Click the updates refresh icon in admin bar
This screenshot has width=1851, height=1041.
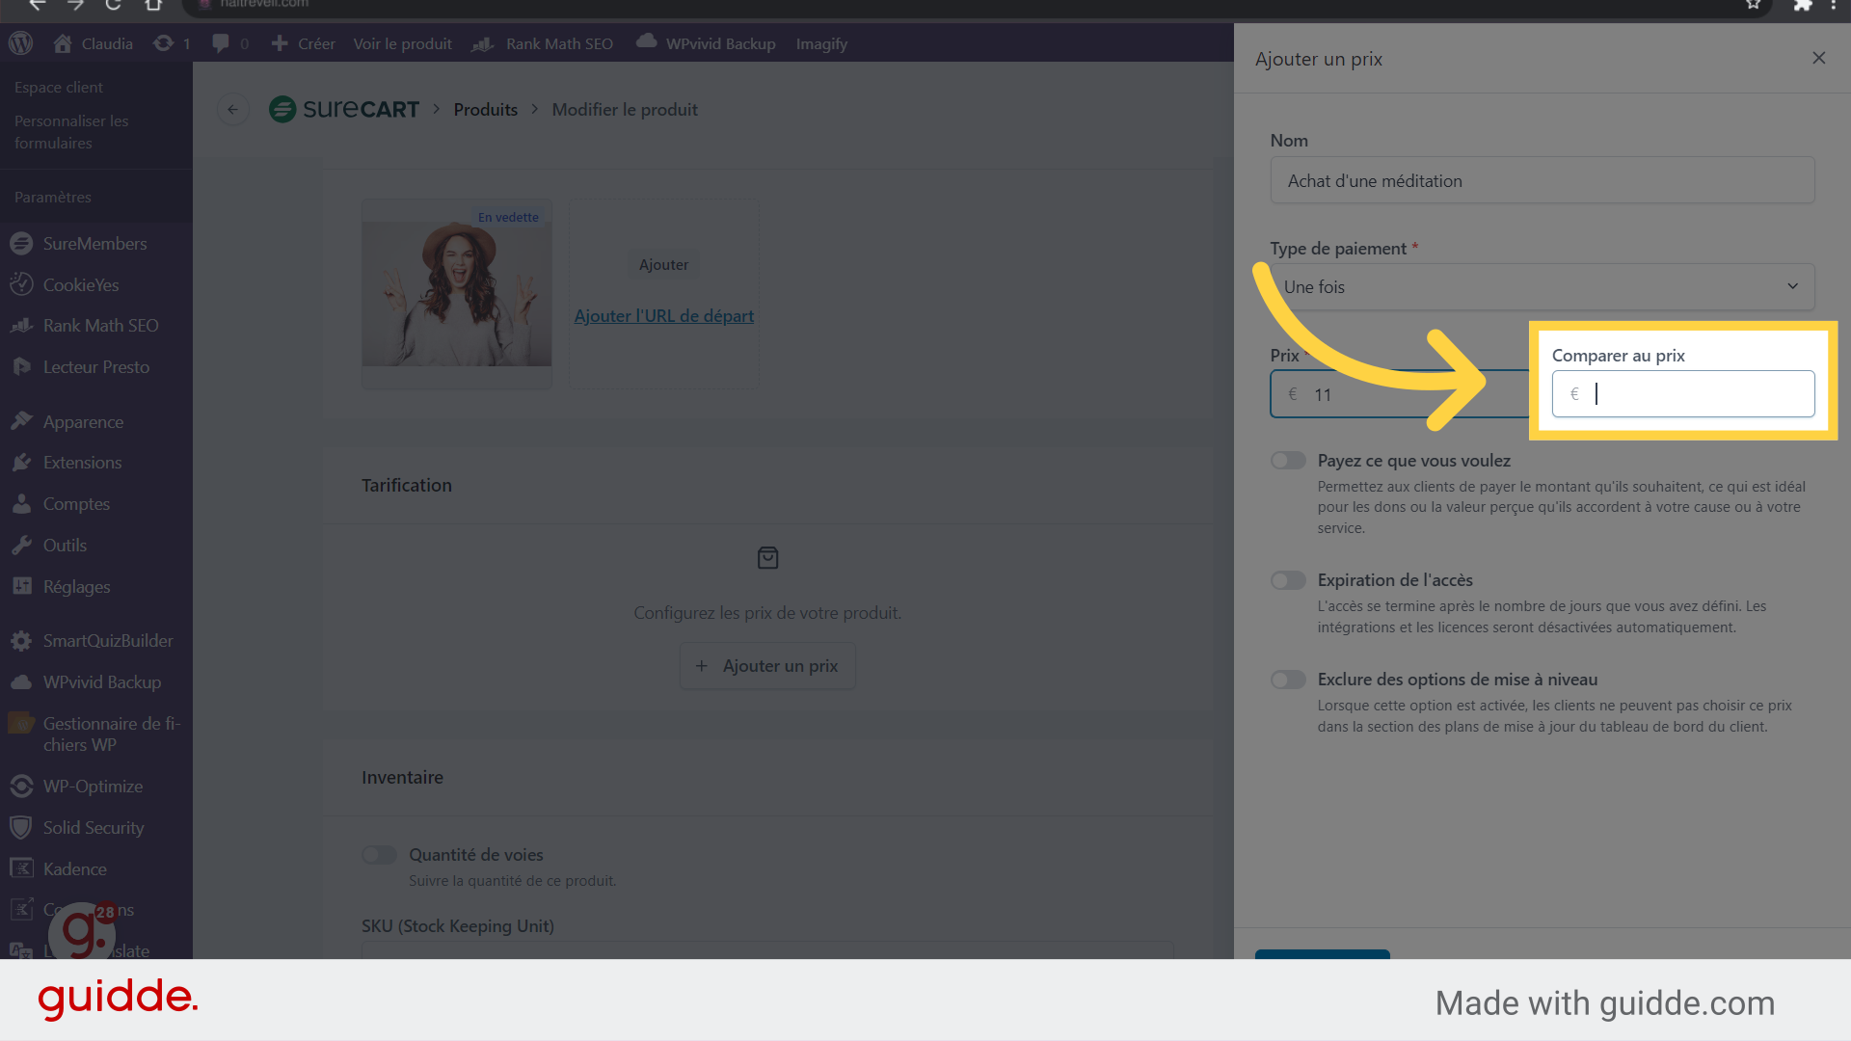coord(164,43)
